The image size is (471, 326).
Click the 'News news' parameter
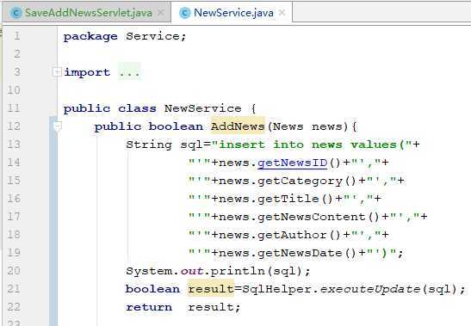coord(307,126)
